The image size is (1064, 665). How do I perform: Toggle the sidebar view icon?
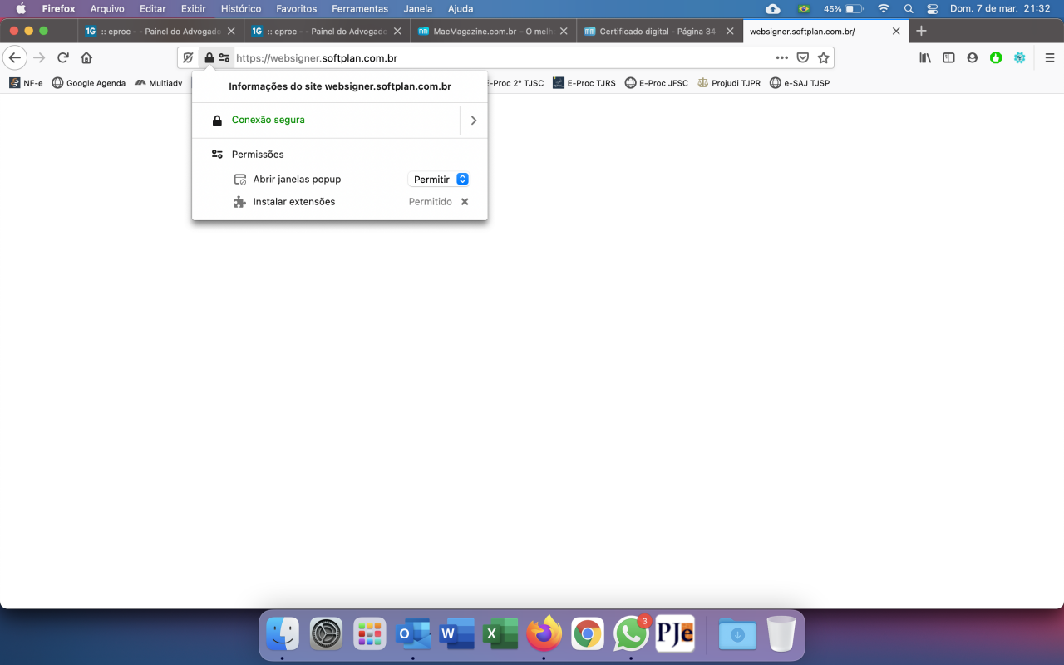pyautogui.click(x=948, y=58)
